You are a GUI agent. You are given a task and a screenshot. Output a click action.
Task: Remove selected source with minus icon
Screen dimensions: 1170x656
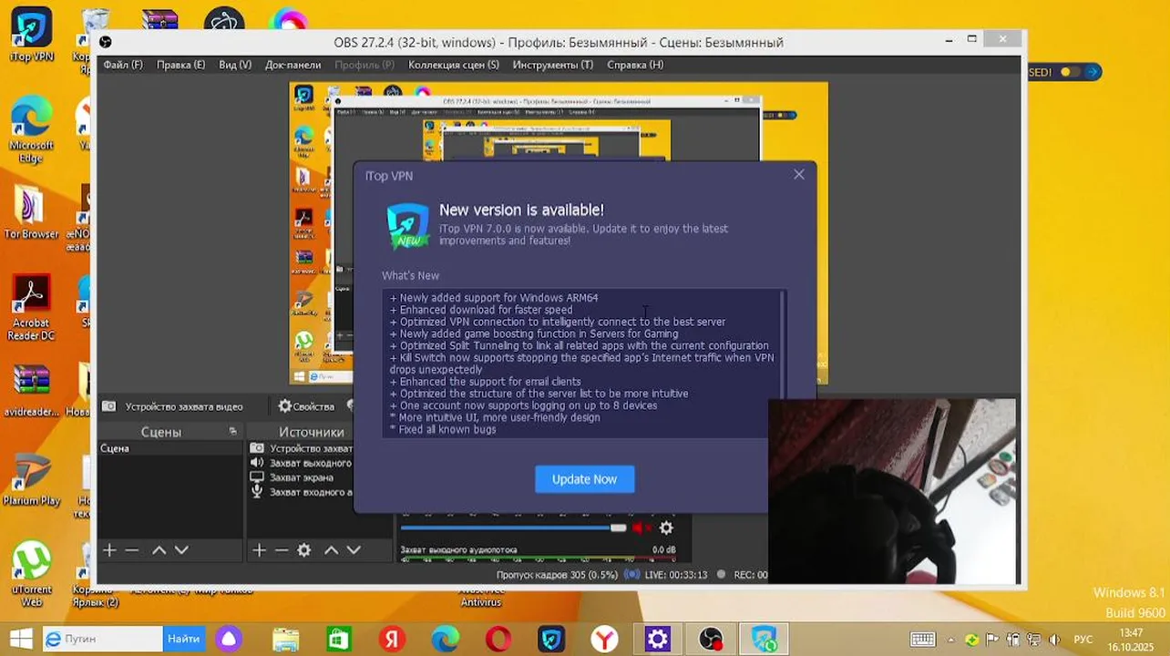(x=282, y=549)
